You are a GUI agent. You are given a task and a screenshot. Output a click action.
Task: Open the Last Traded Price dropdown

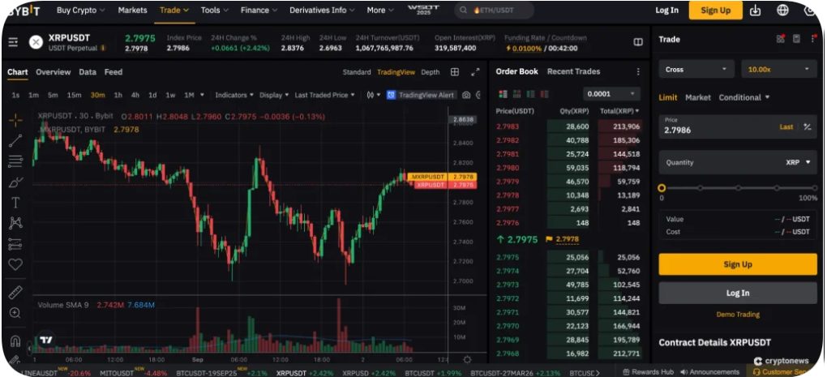[x=324, y=96]
